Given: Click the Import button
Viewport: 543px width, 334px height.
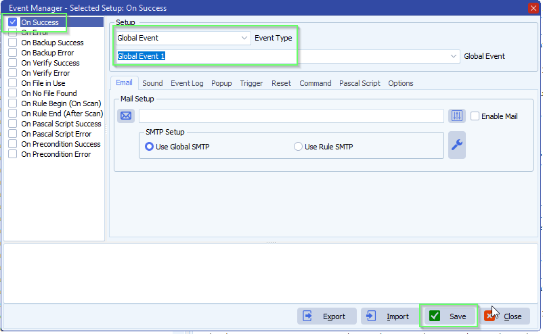Looking at the screenshot, I should coord(390,316).
